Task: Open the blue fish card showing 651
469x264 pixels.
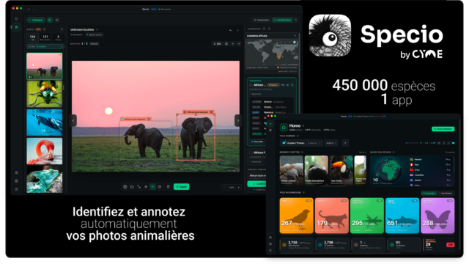Action: 402,216
